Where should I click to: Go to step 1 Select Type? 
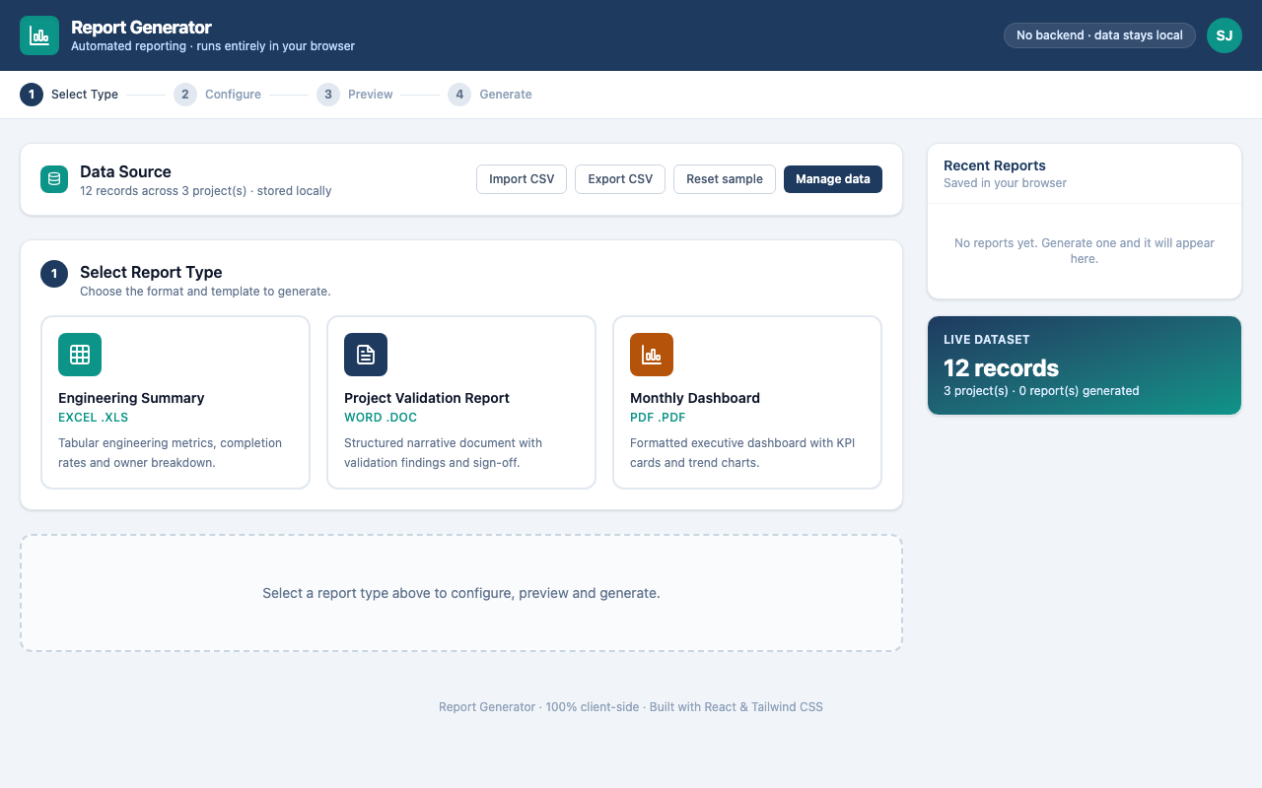tap(69, 95)
